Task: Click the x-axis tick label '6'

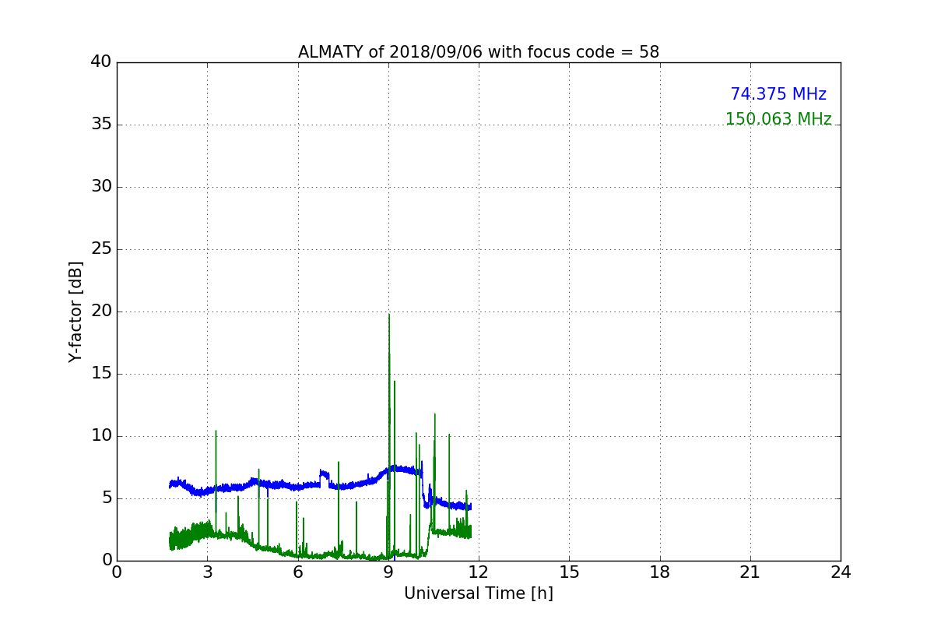Action: pyautogui.click(x=297, y=572)
